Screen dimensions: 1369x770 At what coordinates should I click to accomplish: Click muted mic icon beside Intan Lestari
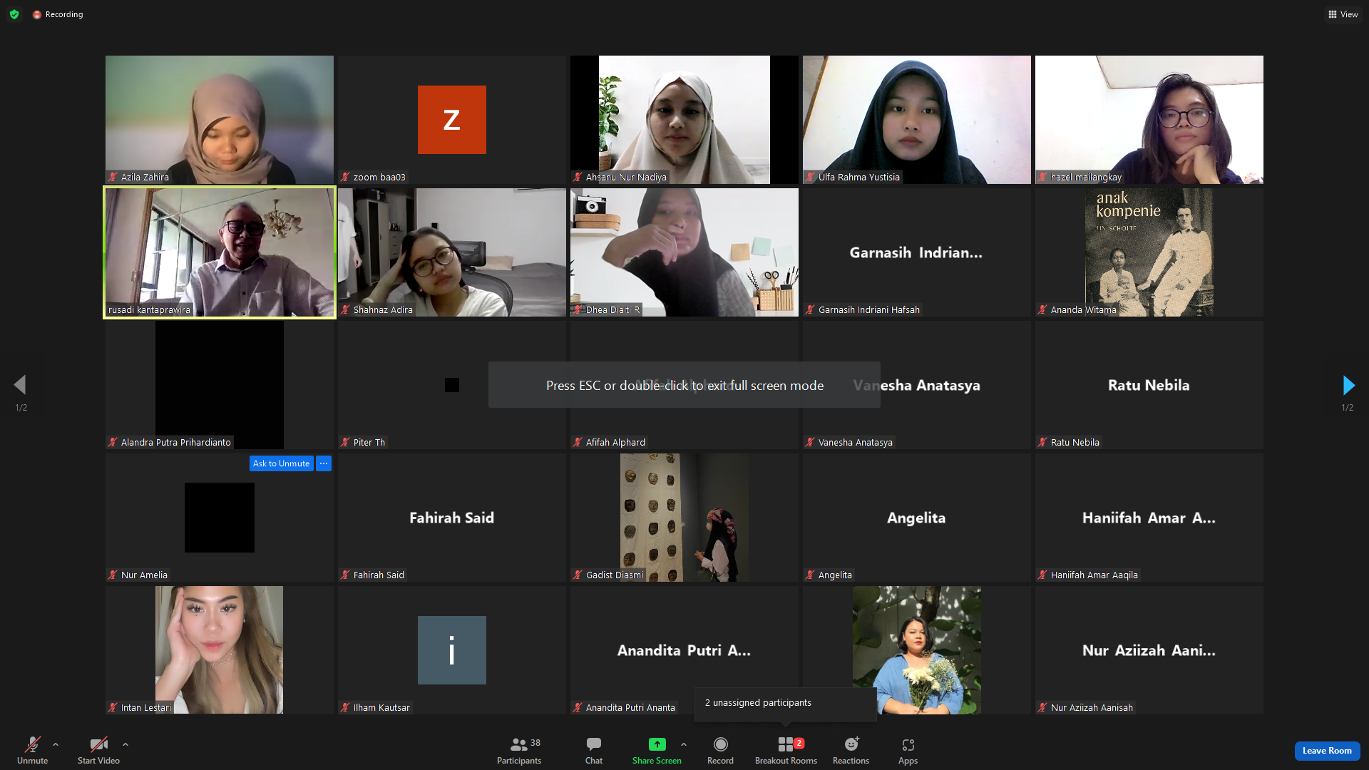pyautogui.click(x=113, y=707)
